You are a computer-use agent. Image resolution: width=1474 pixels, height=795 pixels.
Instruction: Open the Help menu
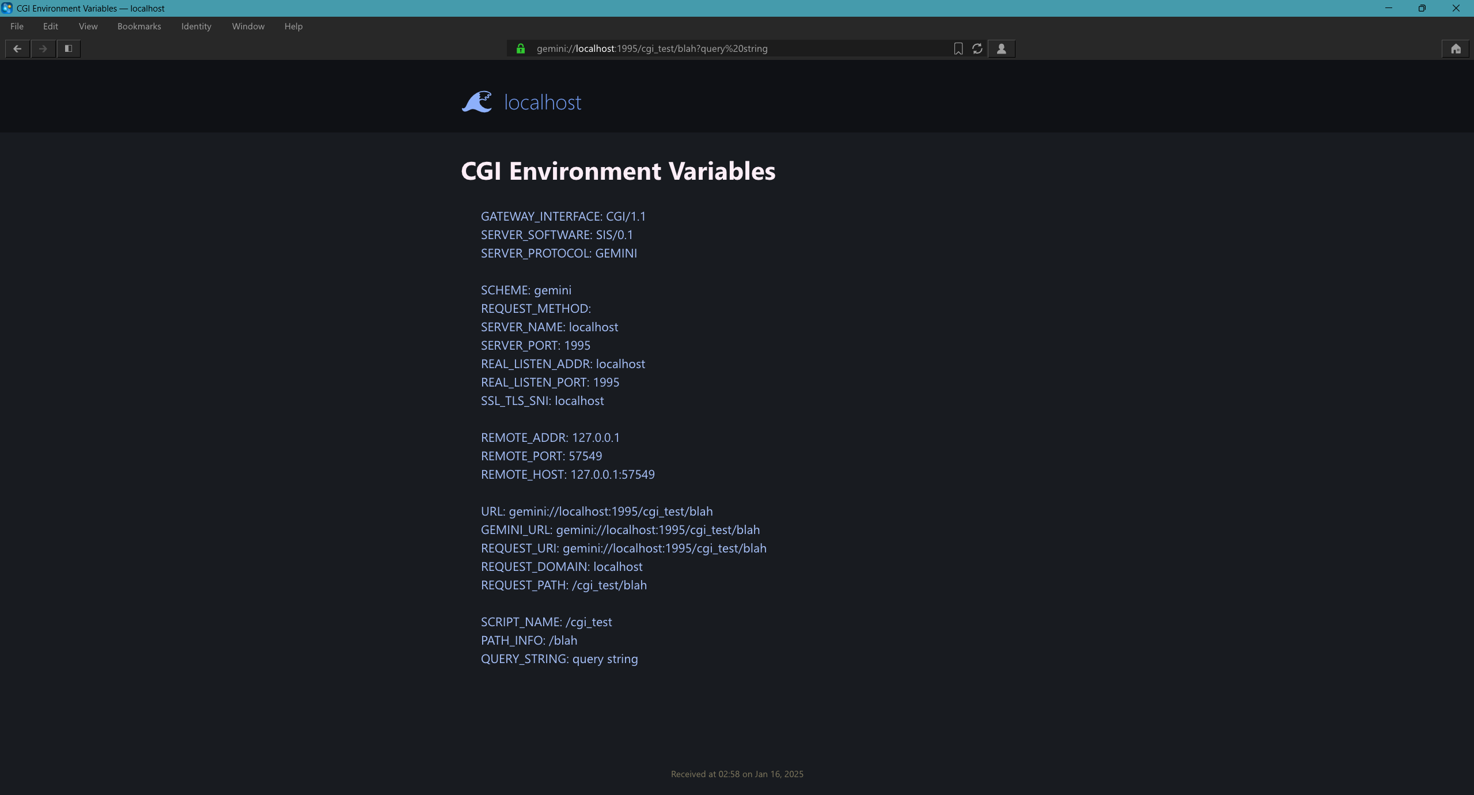(293, 26)
